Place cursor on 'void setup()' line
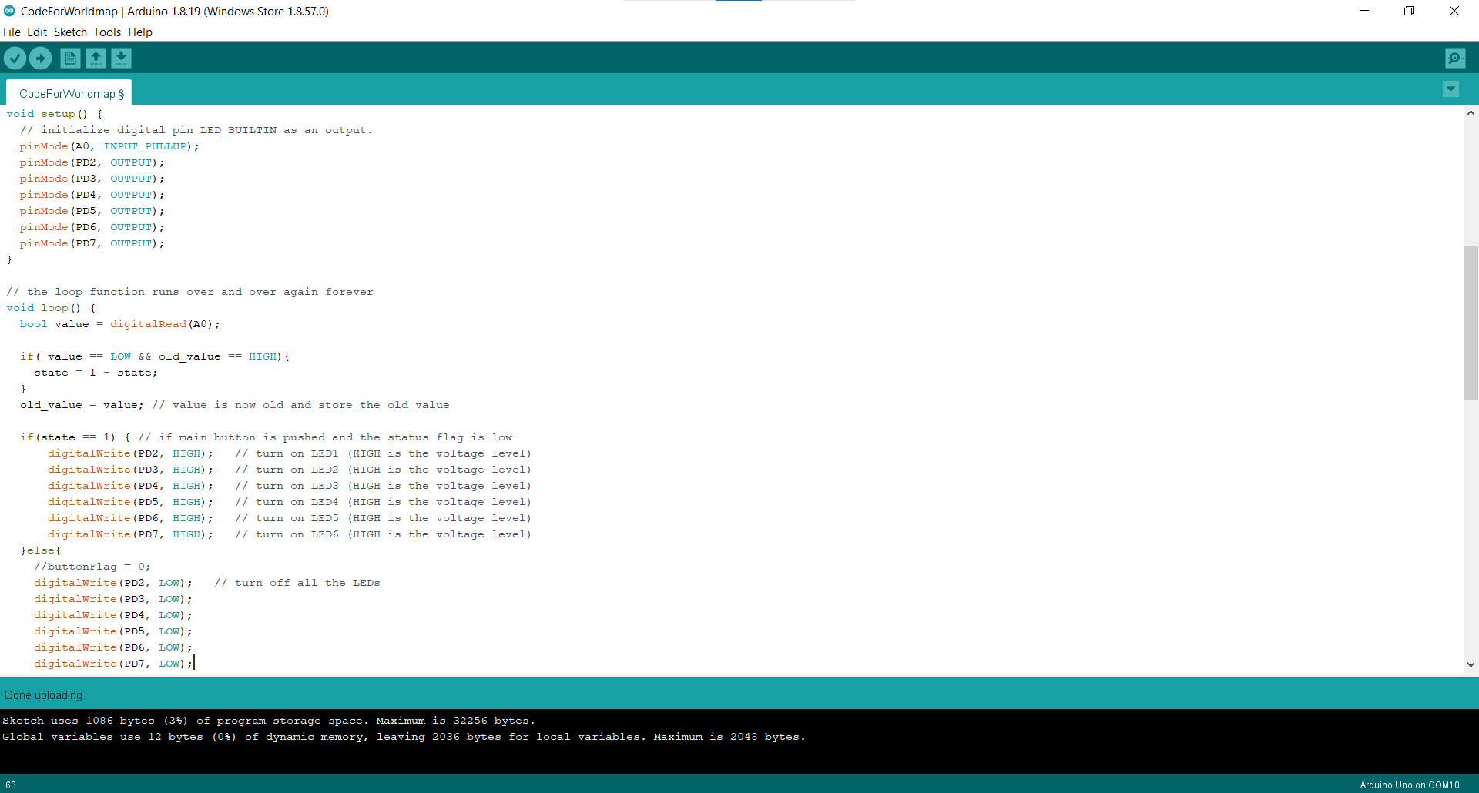This screenshot has height=793, width=1479. (x=55, y=114)
